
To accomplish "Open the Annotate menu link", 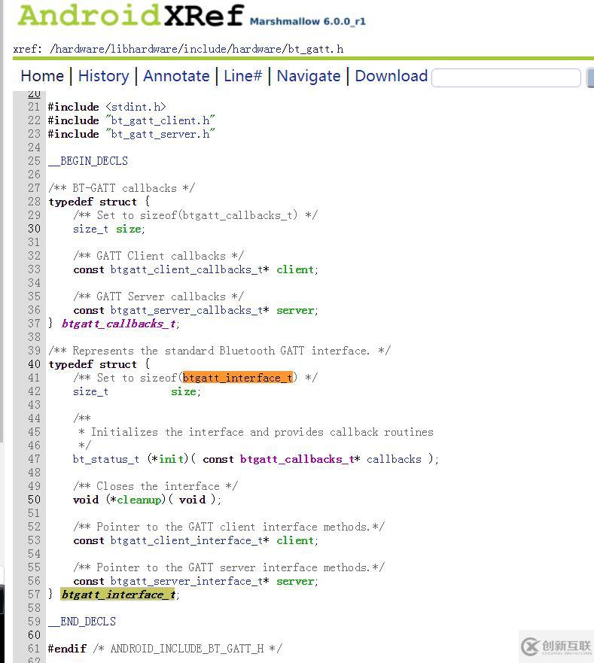I will click(176, 76).
